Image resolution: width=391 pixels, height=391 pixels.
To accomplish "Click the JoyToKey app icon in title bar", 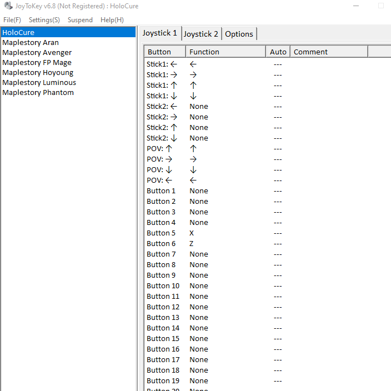I will click(x=8, y=6).
